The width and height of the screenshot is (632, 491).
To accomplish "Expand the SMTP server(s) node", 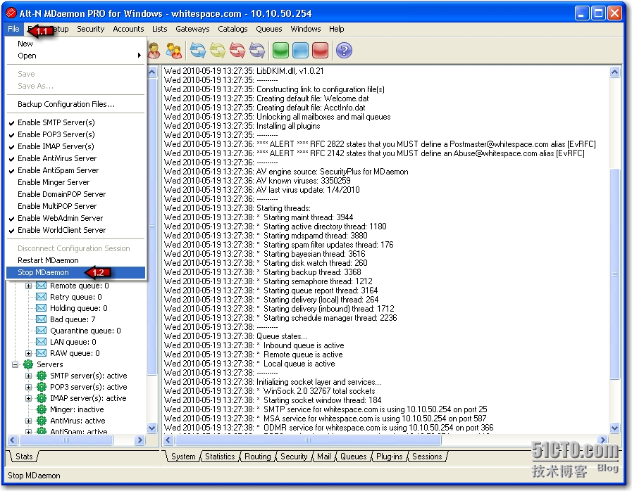I will click(28, 376).
